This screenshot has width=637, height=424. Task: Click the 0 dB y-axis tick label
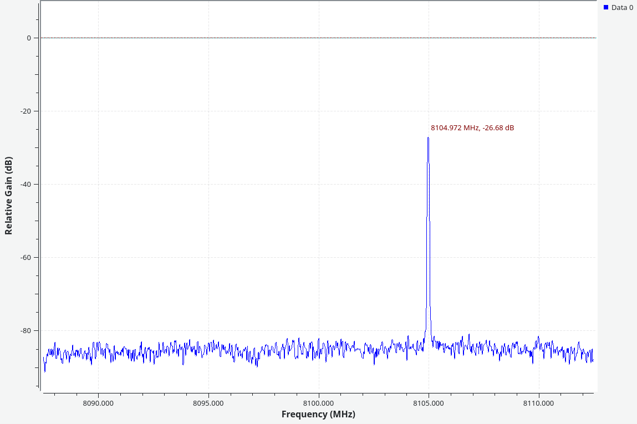pyautogui.click(x=28, y=38)
